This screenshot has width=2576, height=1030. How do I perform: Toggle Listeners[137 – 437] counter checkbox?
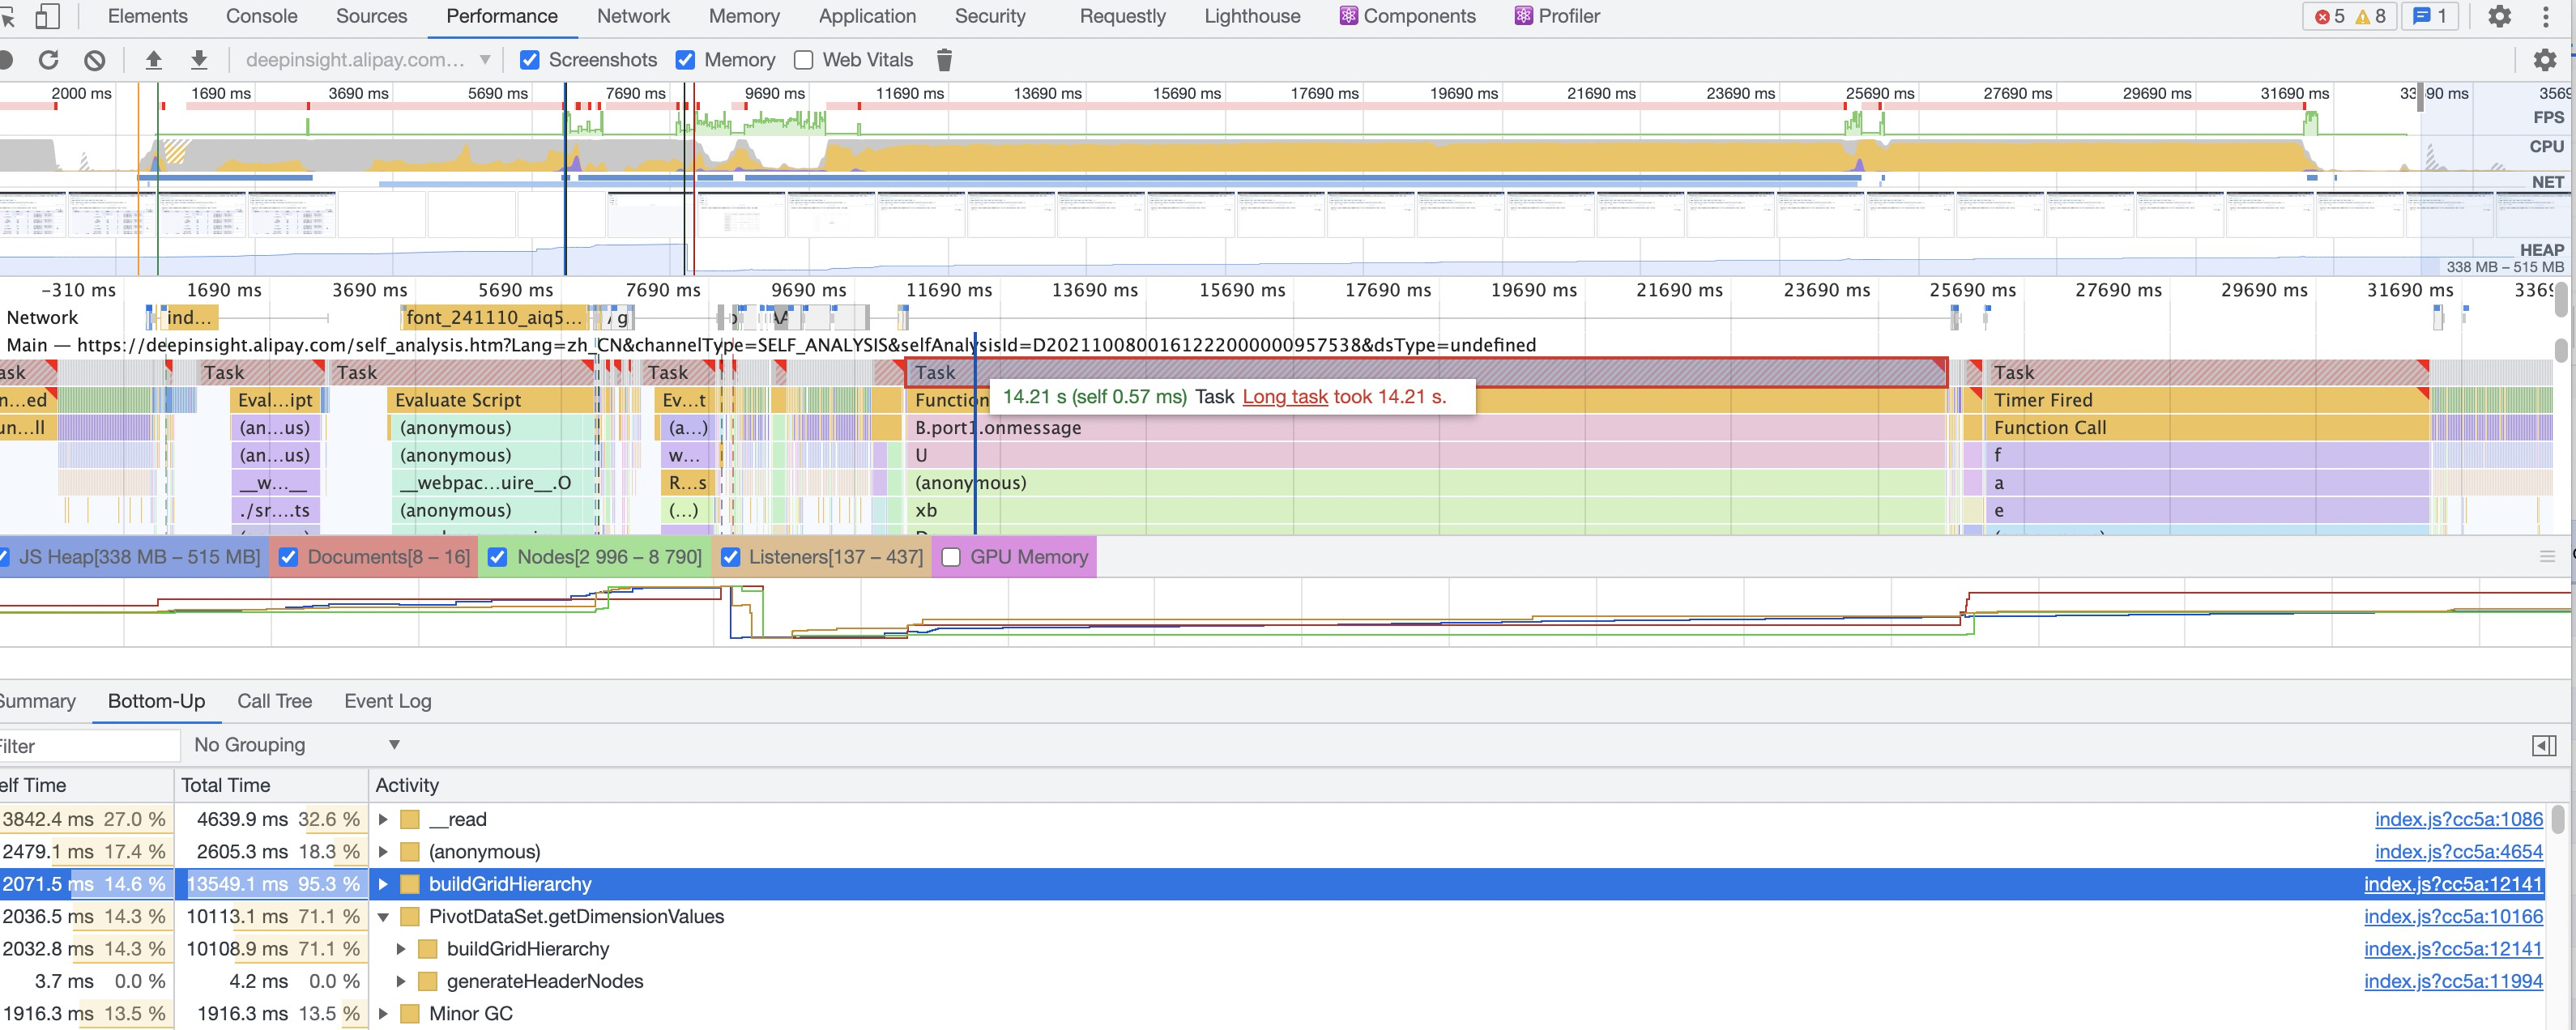tap(730, 557)
